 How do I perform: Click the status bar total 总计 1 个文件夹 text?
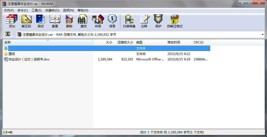click(172, 132)
